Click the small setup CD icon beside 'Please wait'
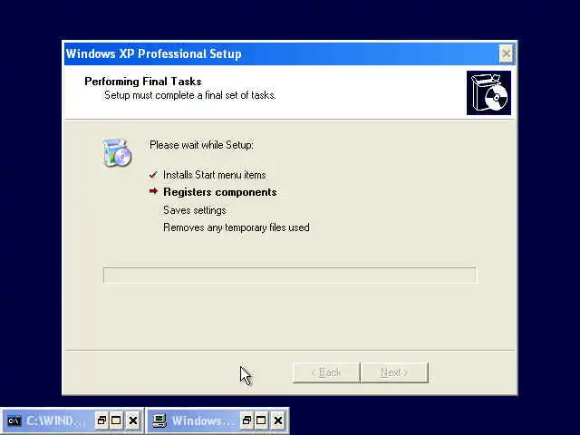Image resolution: width=580 pixels, height=435 pixels. click(x=117, y=153)
